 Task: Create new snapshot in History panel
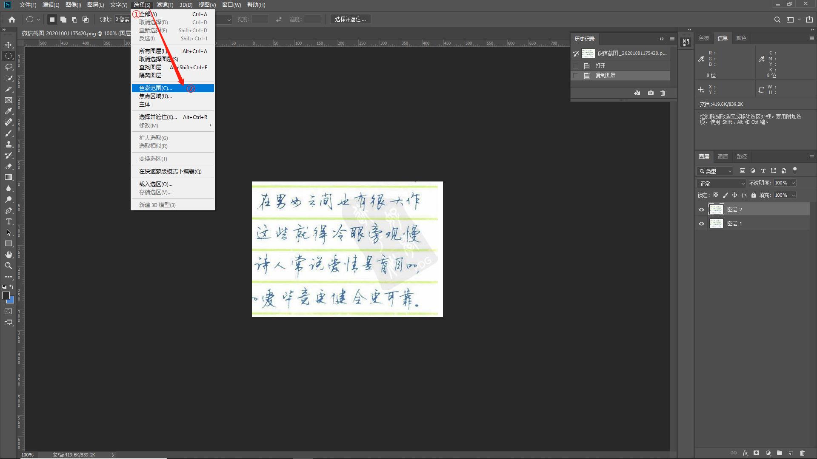point(651,93)
